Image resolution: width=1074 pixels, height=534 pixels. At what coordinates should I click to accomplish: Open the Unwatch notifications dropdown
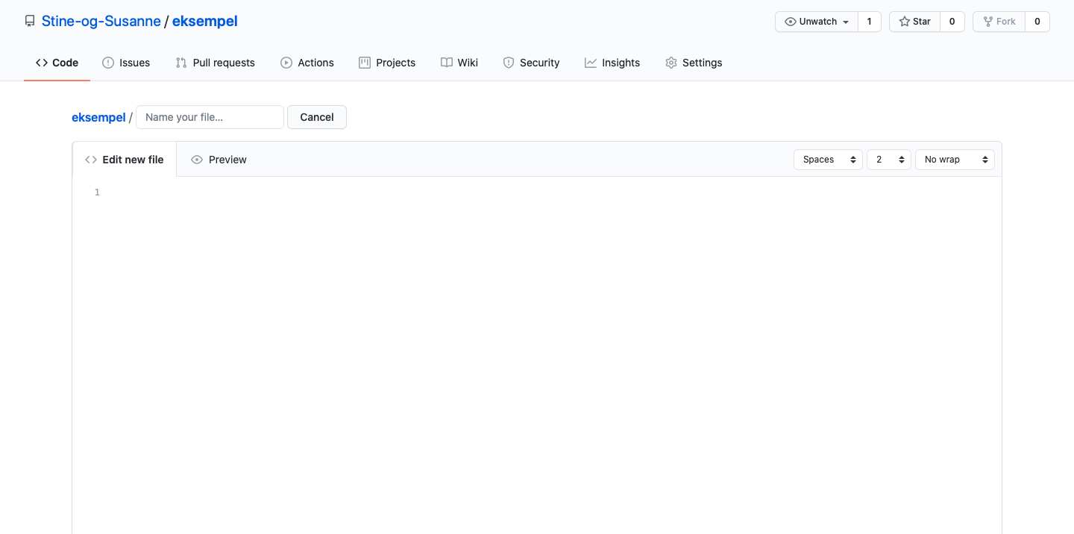pos(817,22)
